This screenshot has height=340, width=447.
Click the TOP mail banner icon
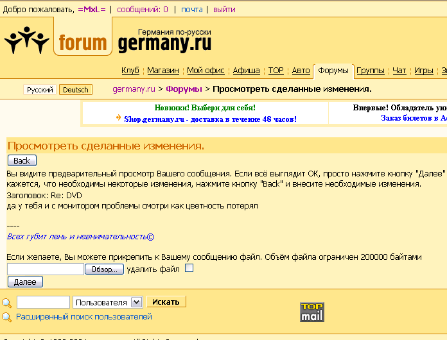[312, 312]
